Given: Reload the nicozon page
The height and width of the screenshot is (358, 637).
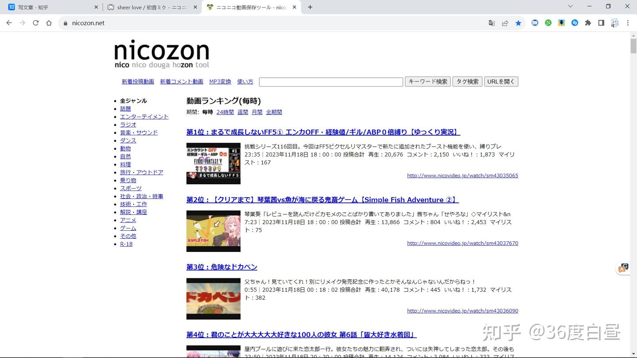Looking at the screenshot, I should point(35,23).
